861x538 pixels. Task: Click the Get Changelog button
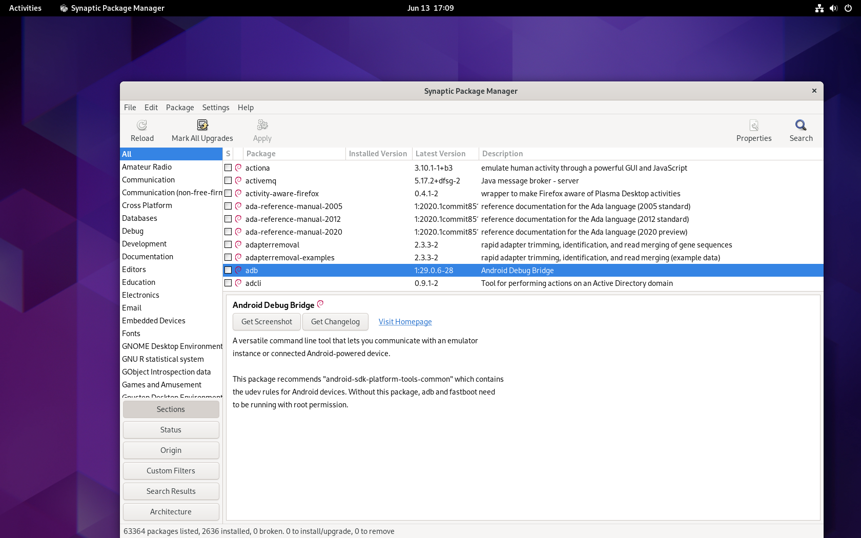point(335,322)
